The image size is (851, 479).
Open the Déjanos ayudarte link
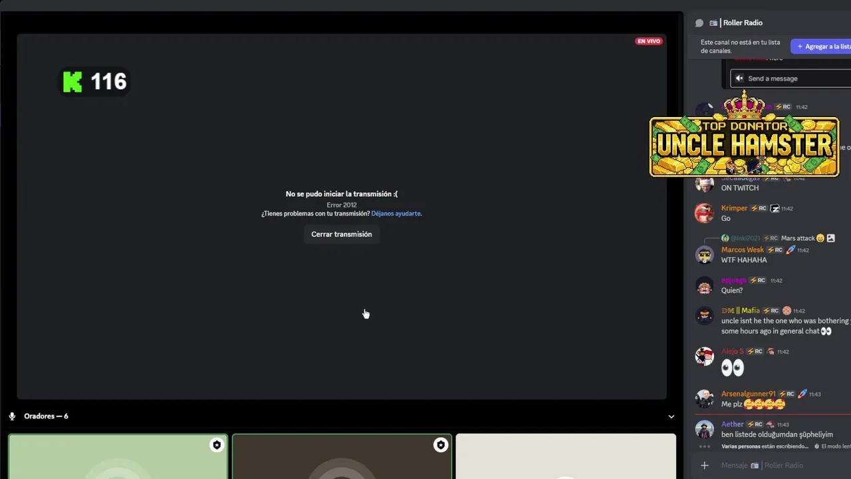point(396,214)
